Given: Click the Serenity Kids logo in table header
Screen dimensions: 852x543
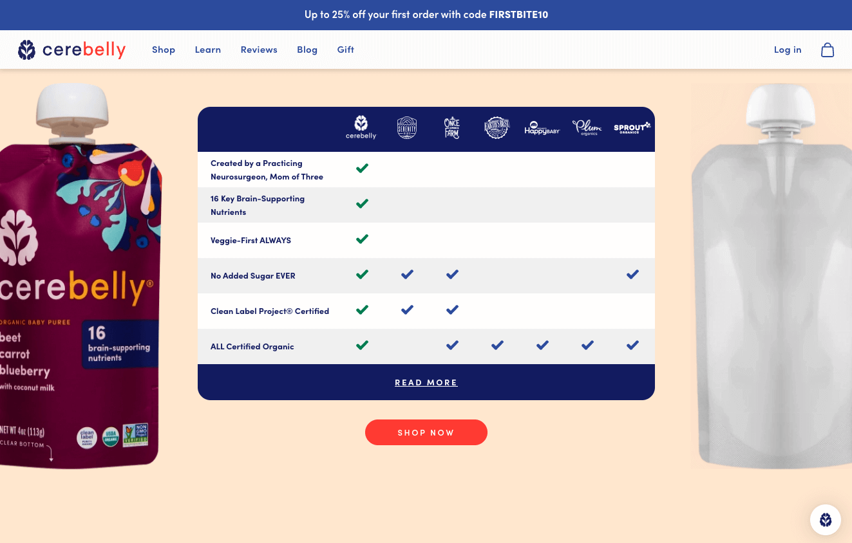Looking at the screenshot, I should coord(407,127).
